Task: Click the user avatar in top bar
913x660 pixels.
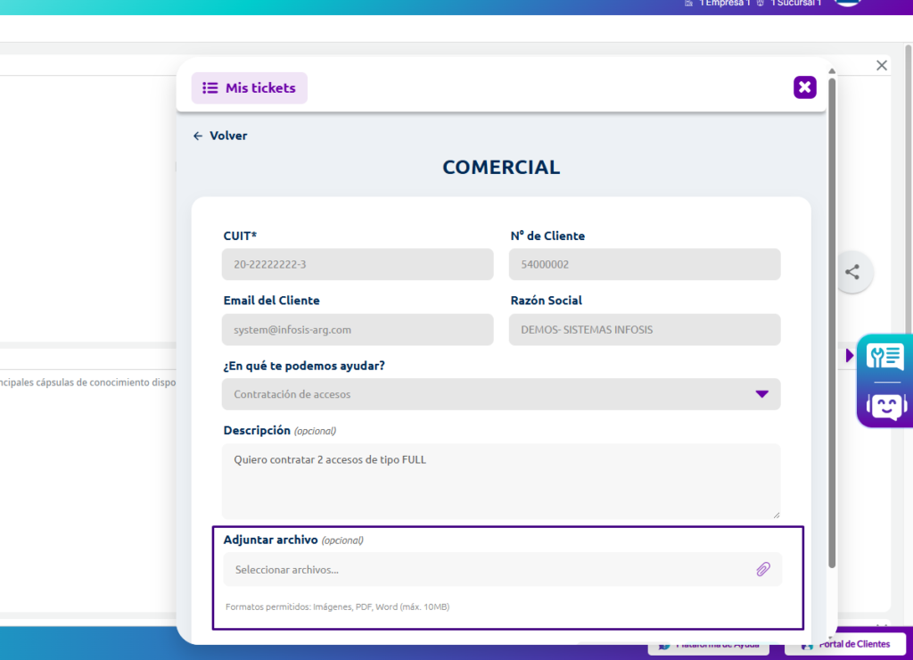Action: (x=847, y=4)
